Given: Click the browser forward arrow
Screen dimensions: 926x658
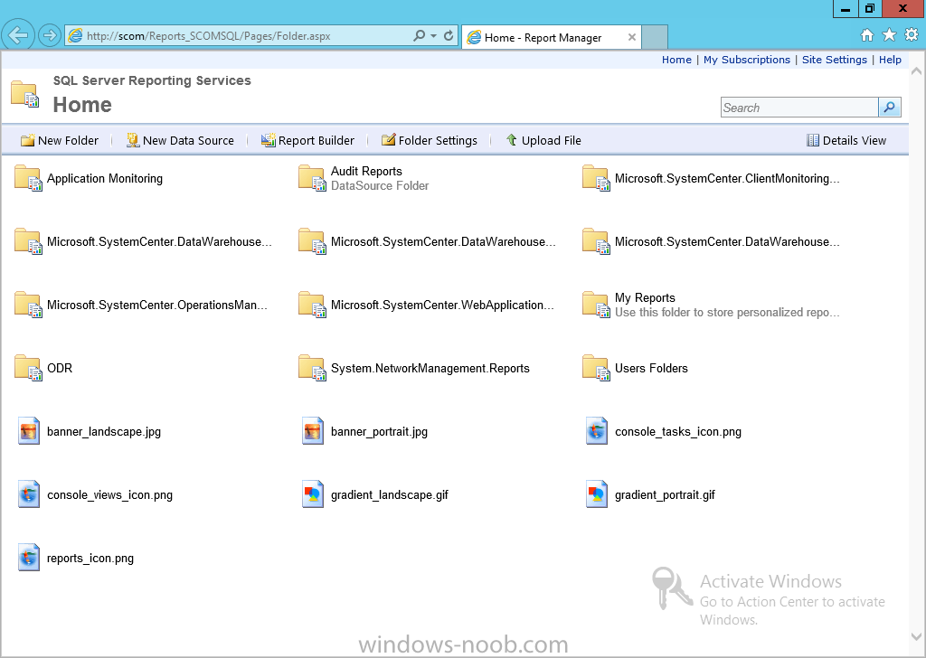Looking at the screenshot, I should tap(50, 35).
